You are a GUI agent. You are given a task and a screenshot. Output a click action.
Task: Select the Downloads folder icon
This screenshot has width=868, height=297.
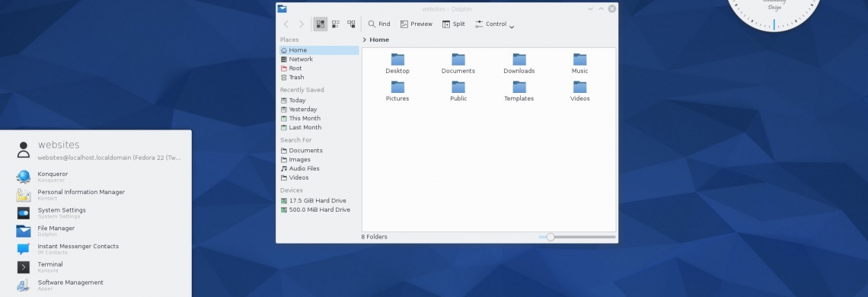pyautogui.click(x=519, y=59)
